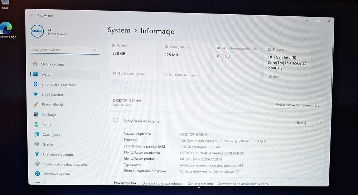358x195 pixels.
Task: Click the Windows Update sync icon
Action: coord(38,174)
